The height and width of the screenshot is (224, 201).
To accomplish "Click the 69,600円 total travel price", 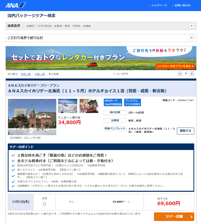I will (169, 203).
